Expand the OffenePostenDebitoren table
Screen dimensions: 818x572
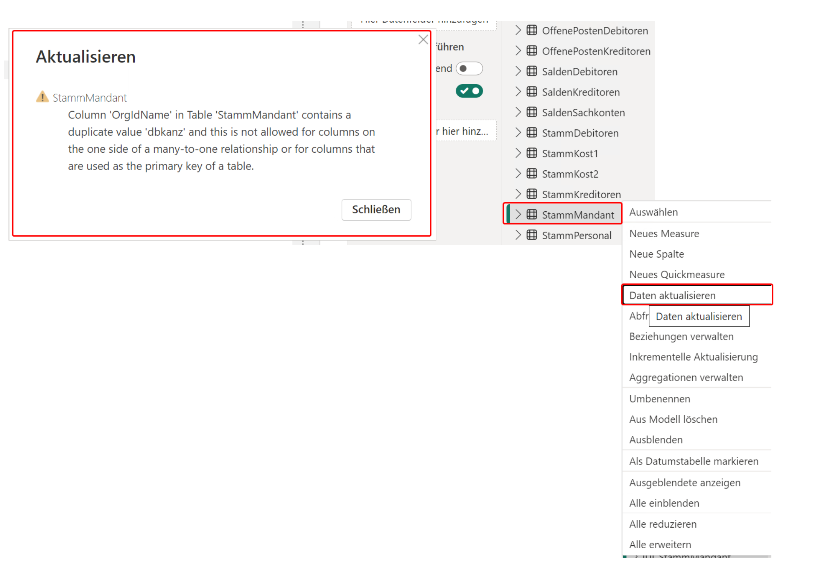[518, 30]
